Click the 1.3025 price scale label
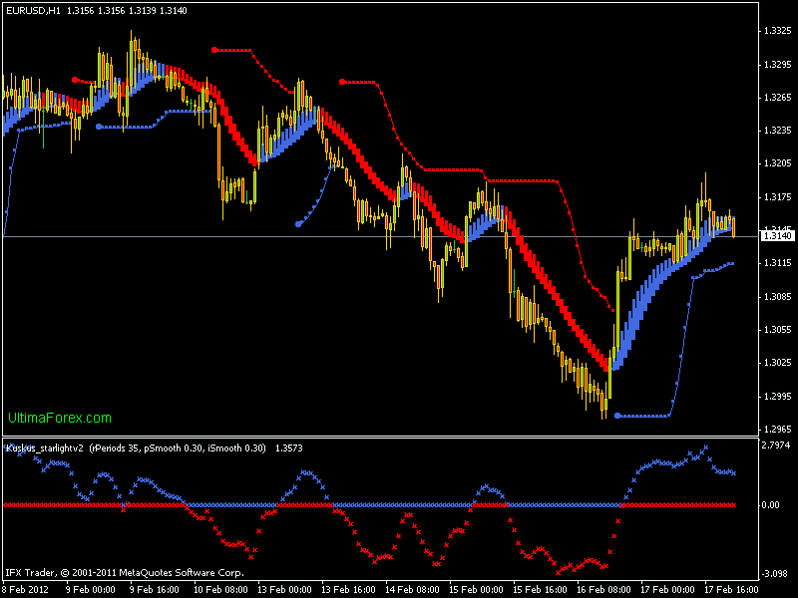Image resolution: width=798 pixels, height=598 pixels. pos(778,363)
